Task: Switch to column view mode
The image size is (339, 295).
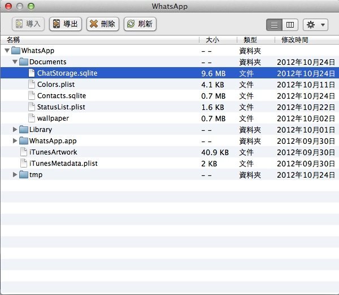Action: pyautogui.click(x=290, y=25)
